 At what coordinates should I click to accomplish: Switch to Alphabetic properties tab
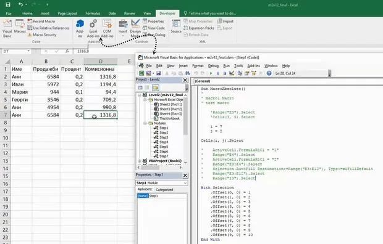point(145,189)
